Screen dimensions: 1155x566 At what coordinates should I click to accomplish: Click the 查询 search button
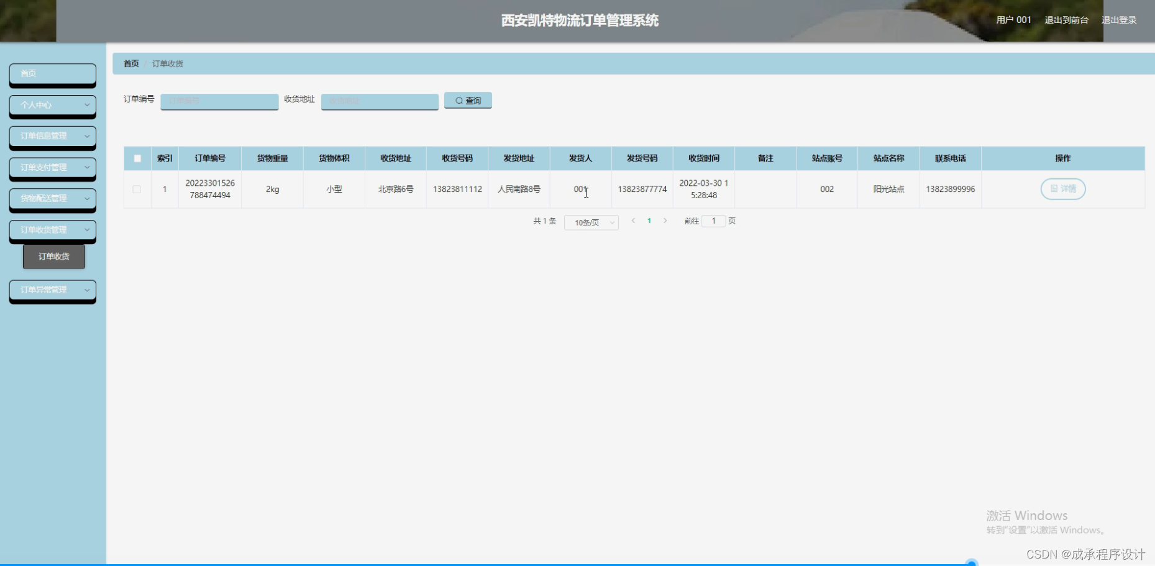[468, 100]
